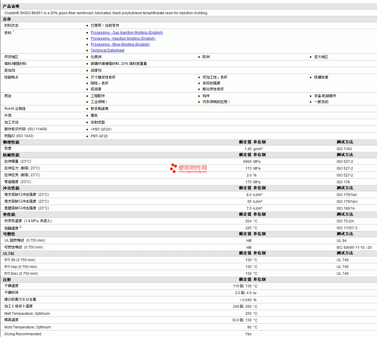
Task: Click tensile stress value 113
Action: 248,168
